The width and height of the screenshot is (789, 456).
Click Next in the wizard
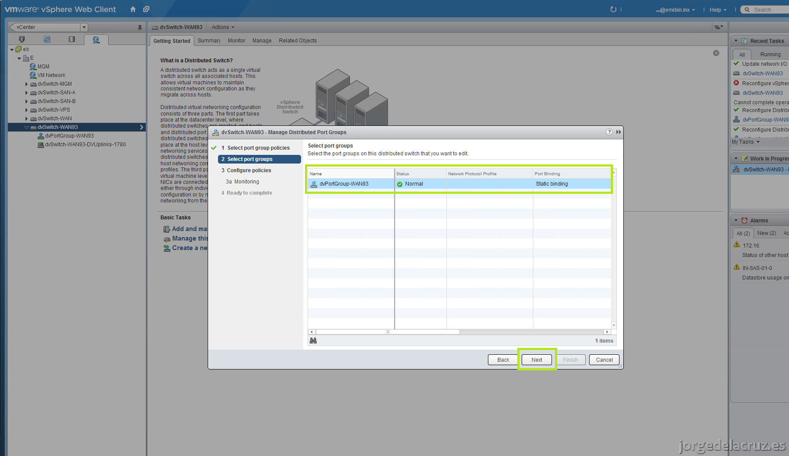pos(536,360)
